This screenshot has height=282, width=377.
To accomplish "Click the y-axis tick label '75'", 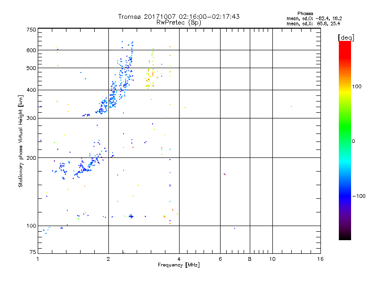I will 33,252.
